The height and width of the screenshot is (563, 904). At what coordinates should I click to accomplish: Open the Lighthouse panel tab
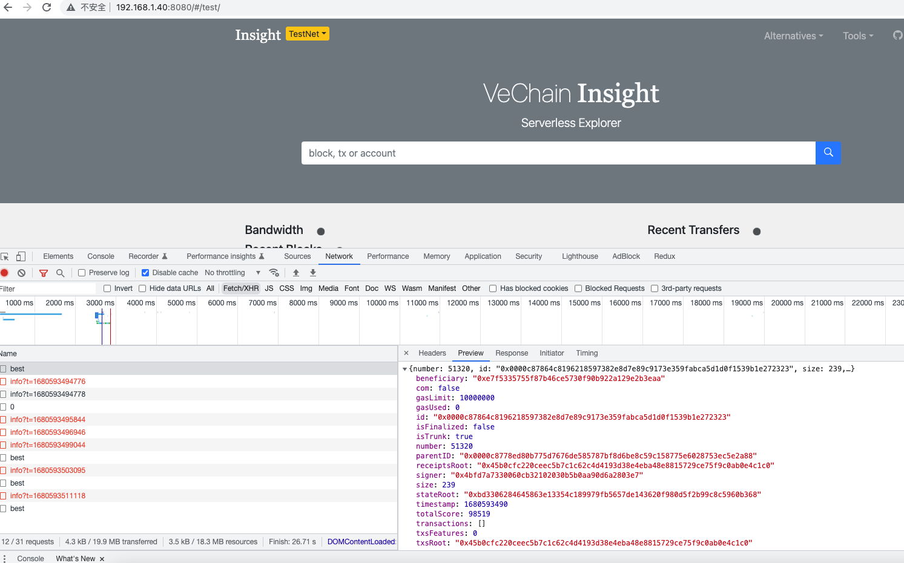[579, 256]
